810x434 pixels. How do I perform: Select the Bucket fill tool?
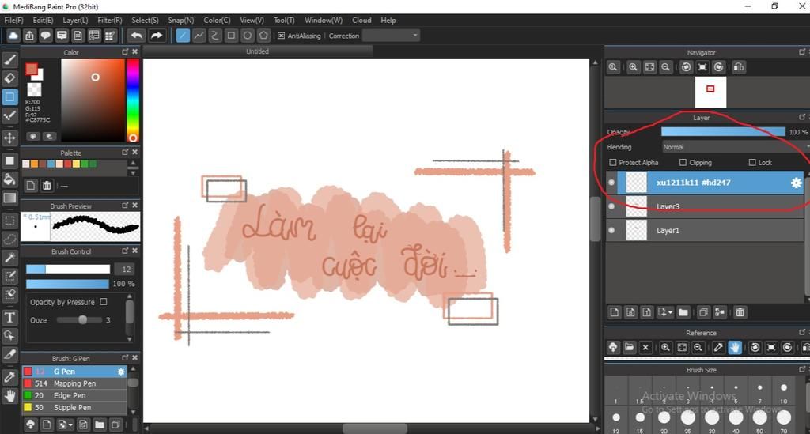(x=9, y=179)
